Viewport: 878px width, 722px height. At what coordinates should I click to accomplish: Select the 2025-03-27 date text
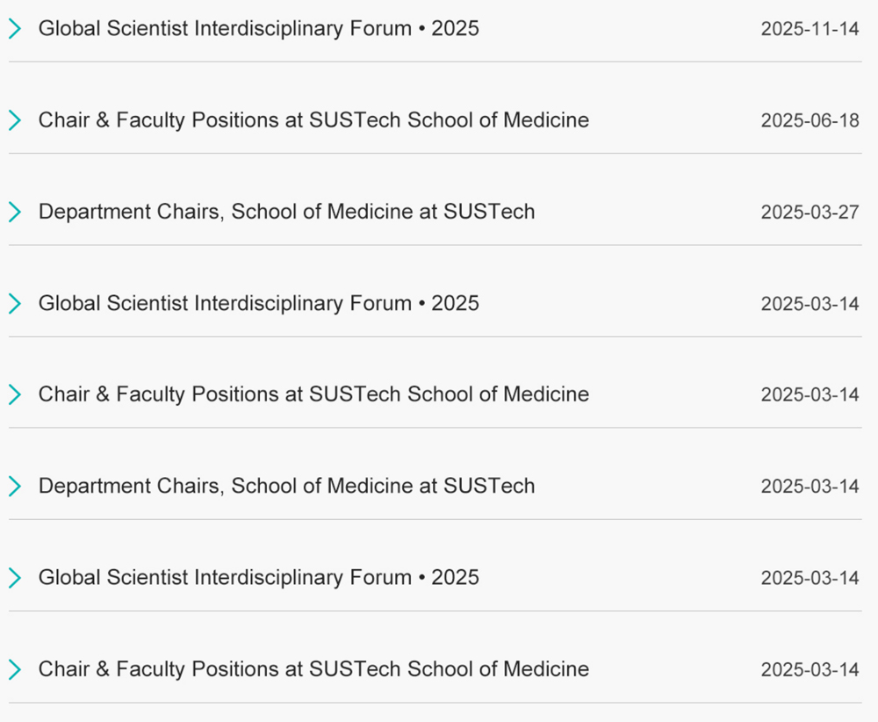(x=810, y=212)
